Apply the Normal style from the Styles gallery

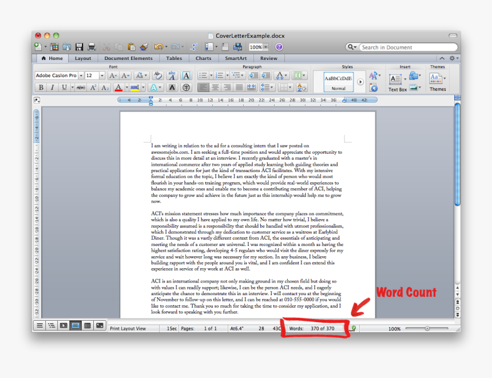click(338, 81)
